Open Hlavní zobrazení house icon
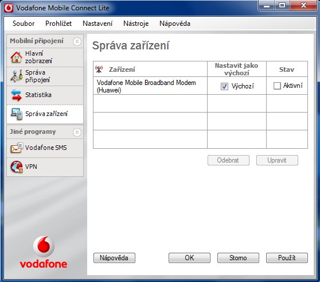 (17, 57)
